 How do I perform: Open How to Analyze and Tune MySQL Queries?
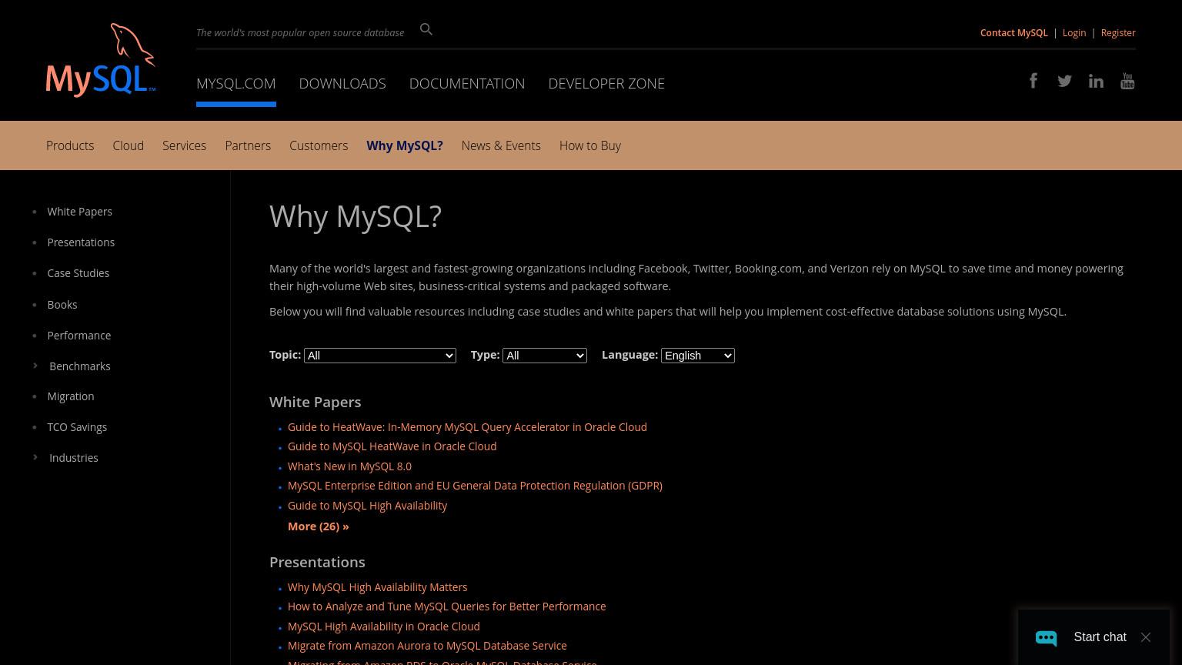pos(446,607)
